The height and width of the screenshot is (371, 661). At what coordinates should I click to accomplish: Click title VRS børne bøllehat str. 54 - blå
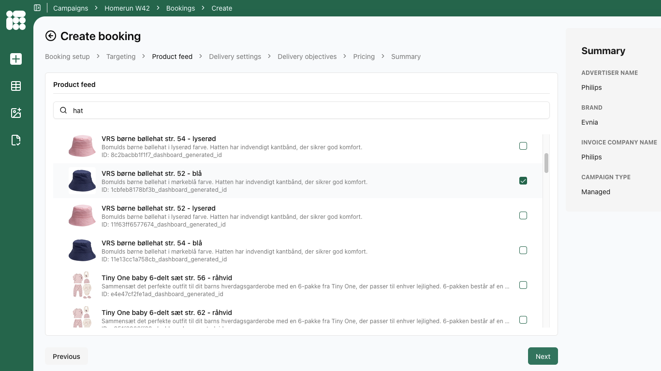tap(152, 243)
